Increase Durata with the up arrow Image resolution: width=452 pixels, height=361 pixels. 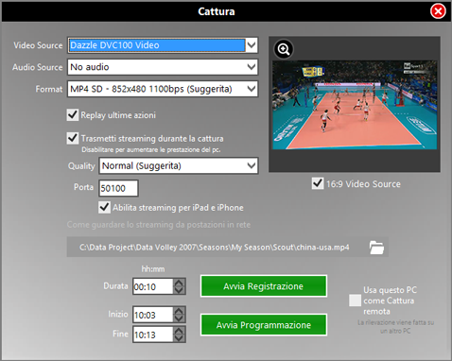[x=179, y=283]
